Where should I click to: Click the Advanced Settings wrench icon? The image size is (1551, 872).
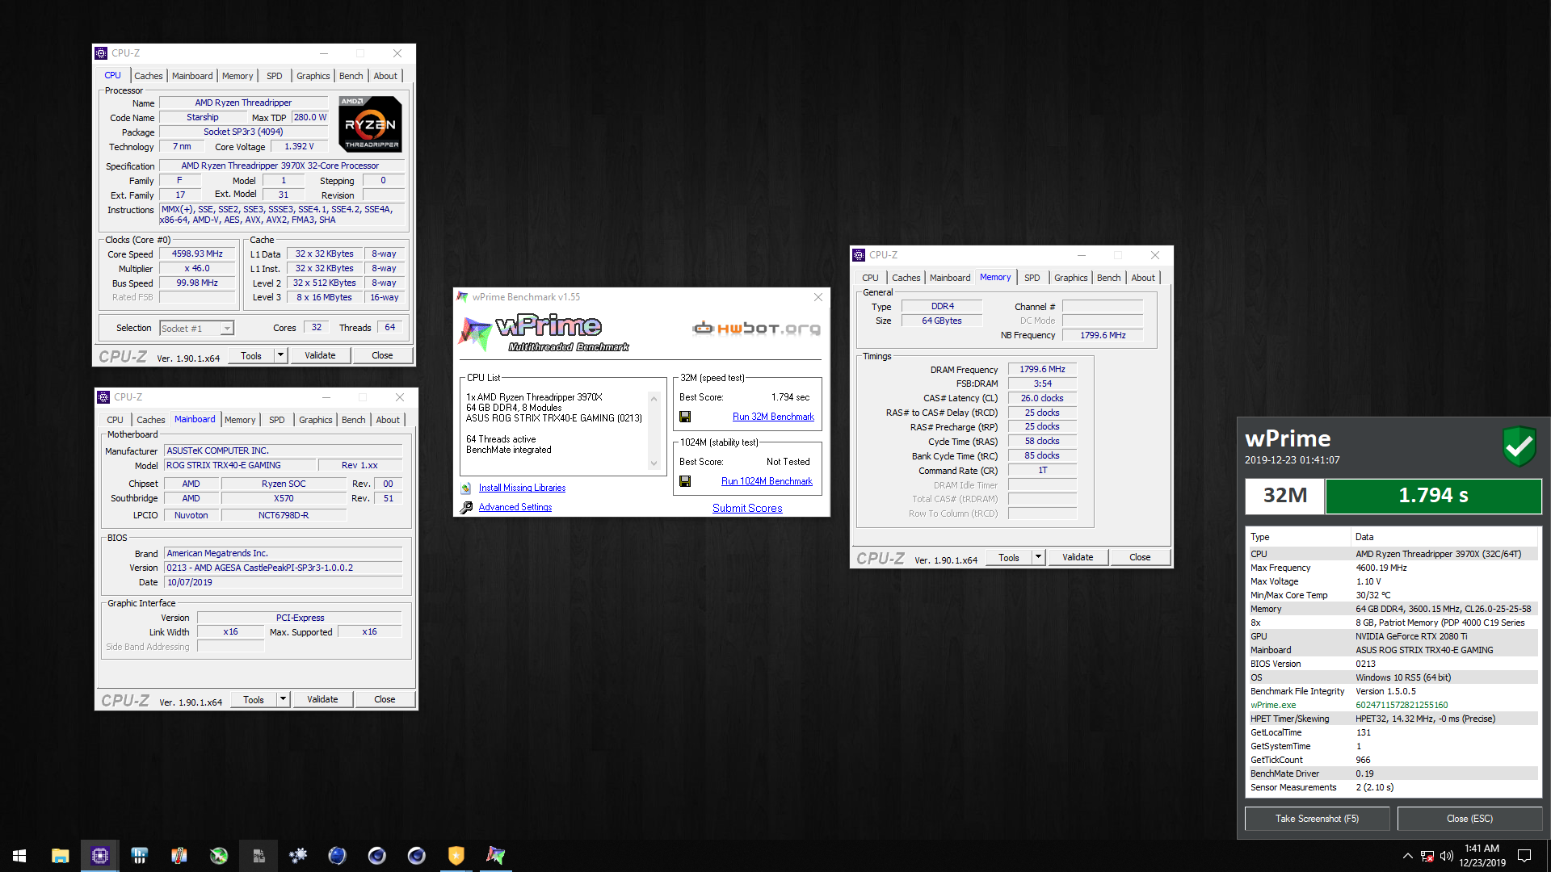466,507
